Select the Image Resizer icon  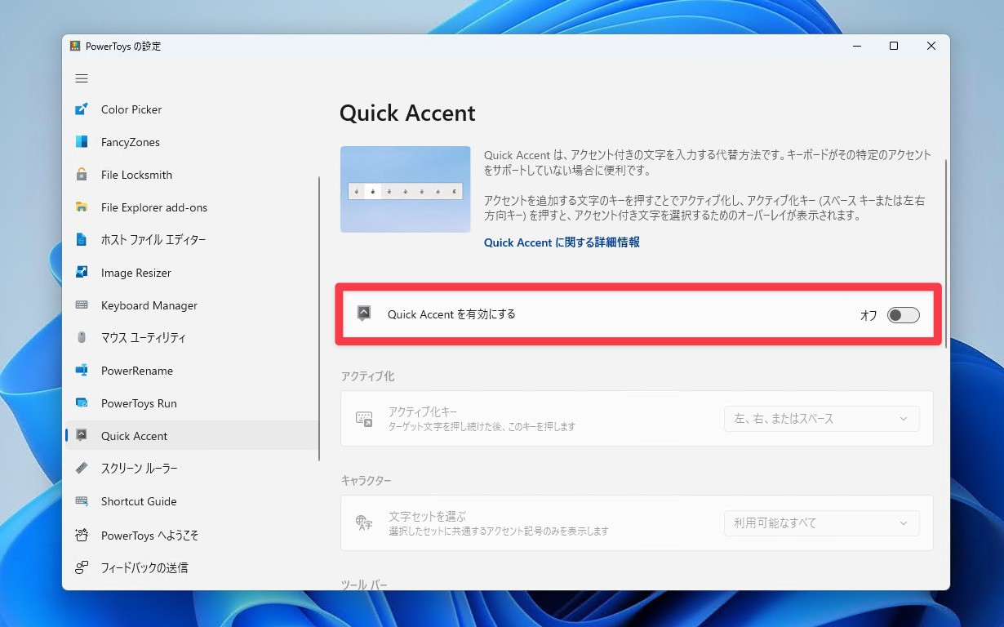tap(83, 273)
